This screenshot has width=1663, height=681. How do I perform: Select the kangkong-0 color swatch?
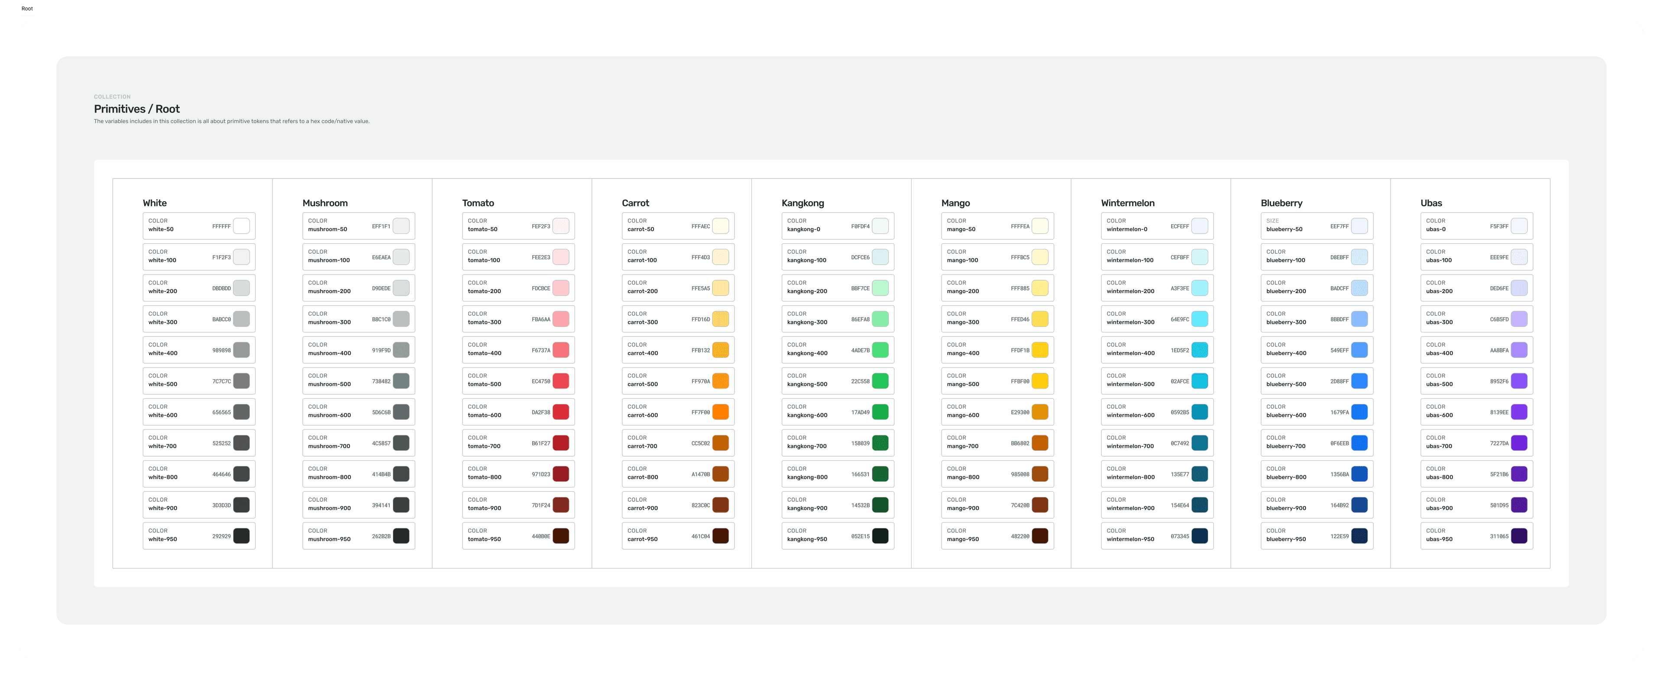click(880, 226)
